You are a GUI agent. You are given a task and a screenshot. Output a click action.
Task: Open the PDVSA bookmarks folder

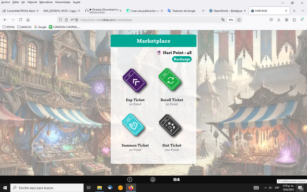click(x=9, y=27)
